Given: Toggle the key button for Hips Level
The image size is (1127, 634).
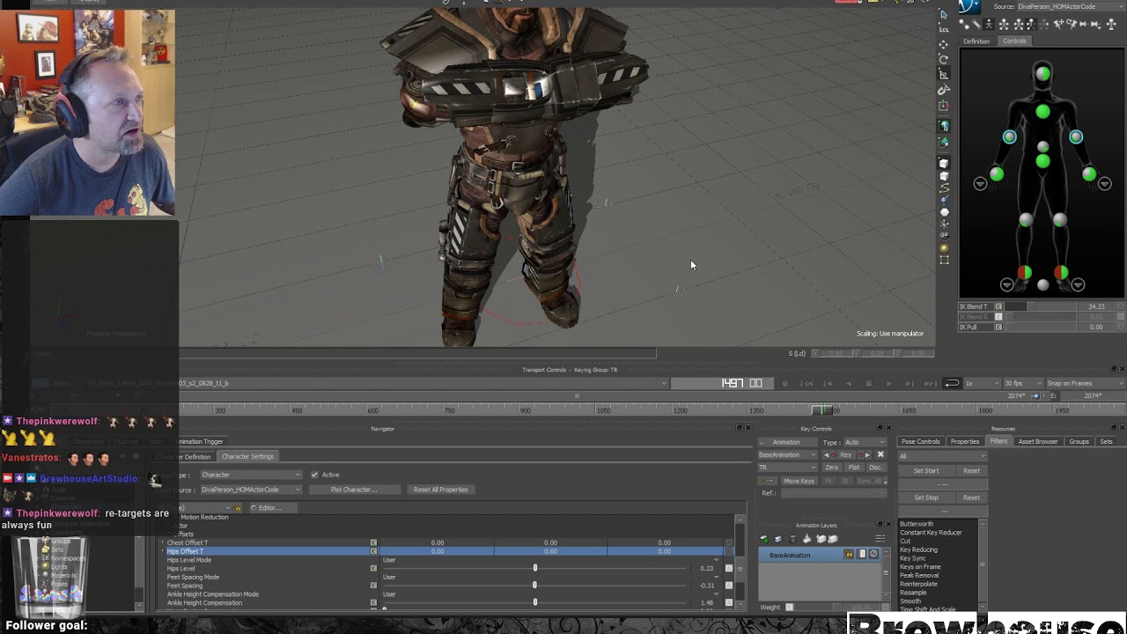Looking at the screenshot, I should pyautogui.click(x=373, y=568).
